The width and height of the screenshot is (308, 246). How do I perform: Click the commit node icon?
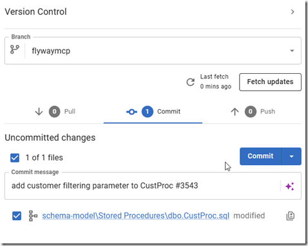pyautogui.click(x=131, y=112)
